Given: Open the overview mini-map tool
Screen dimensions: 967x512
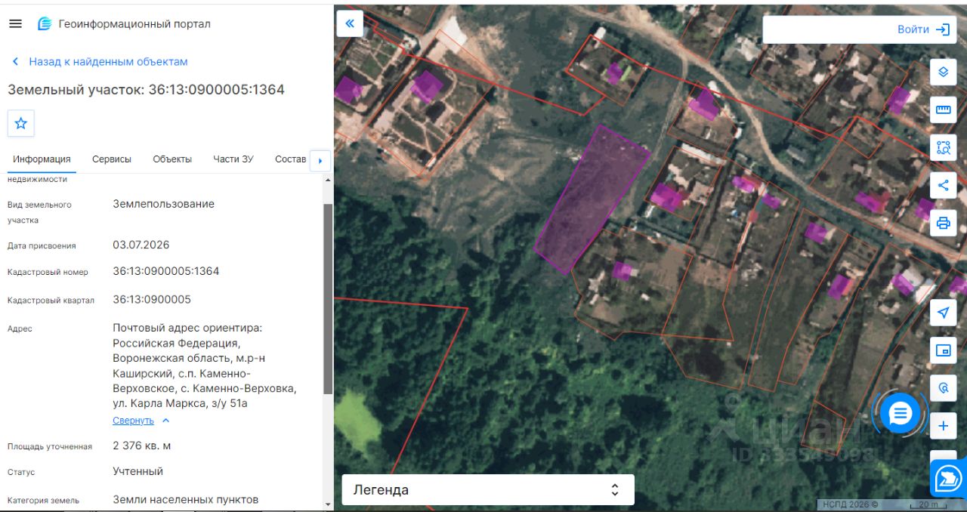Looking at the screenshot, I should pos(943,350).
